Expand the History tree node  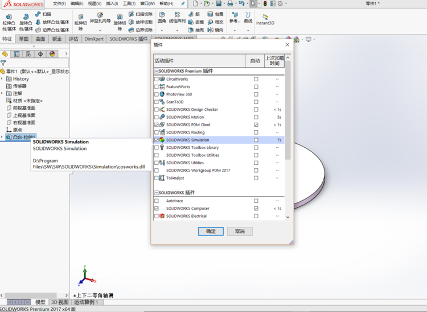[2, 79]
